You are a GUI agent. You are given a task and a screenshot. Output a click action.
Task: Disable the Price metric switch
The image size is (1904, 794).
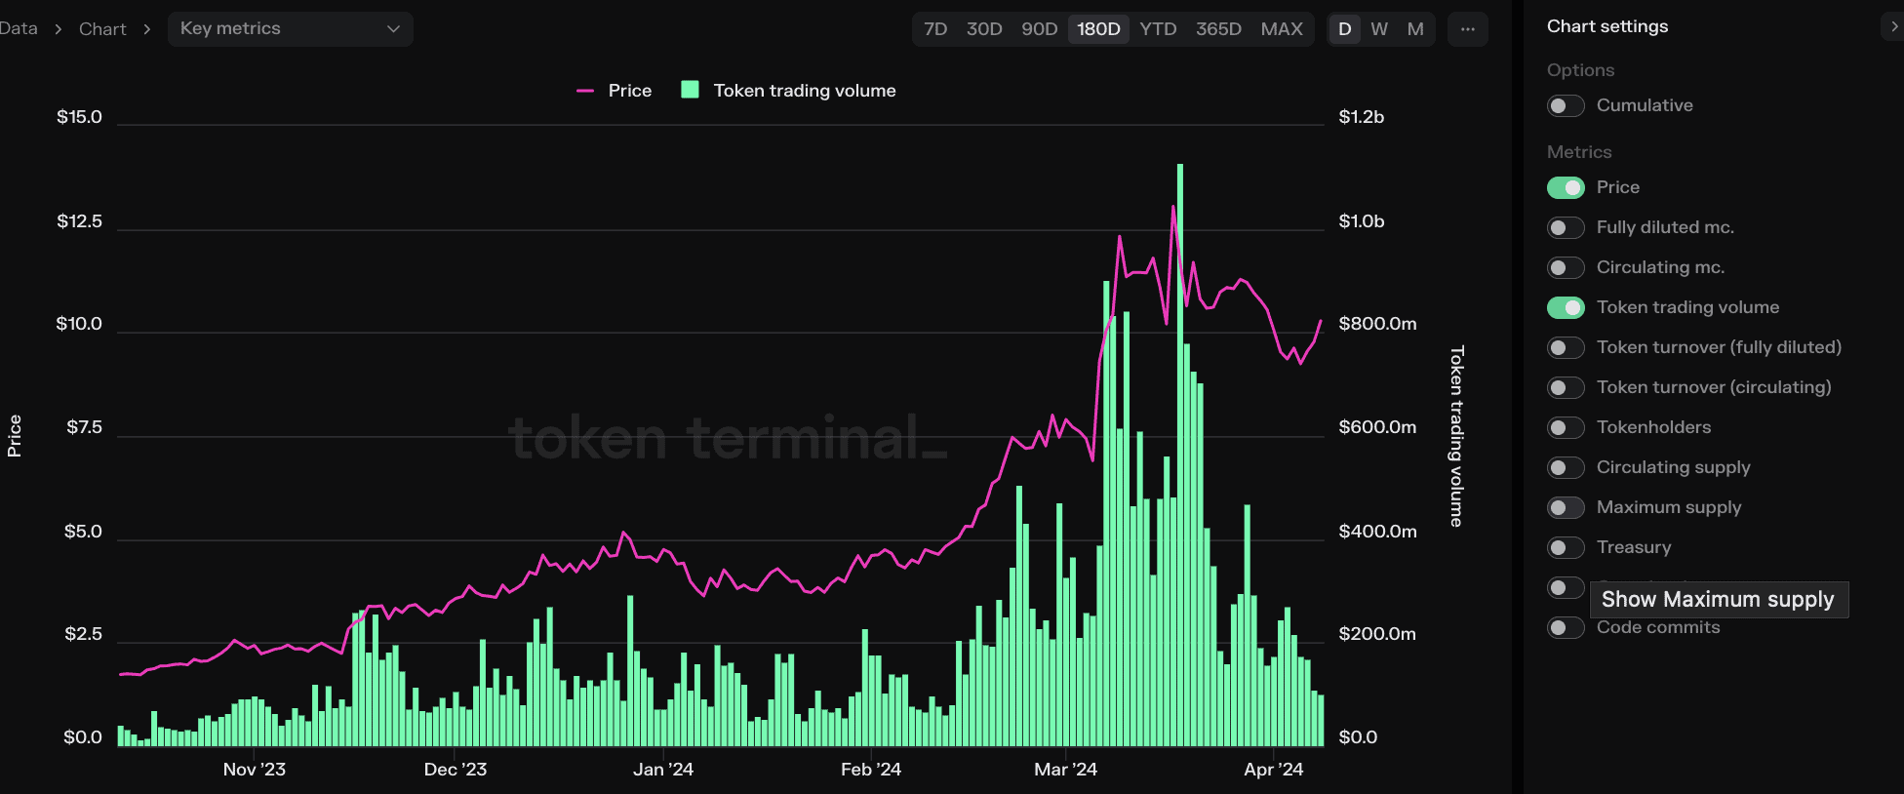(x=1566, y=187)
